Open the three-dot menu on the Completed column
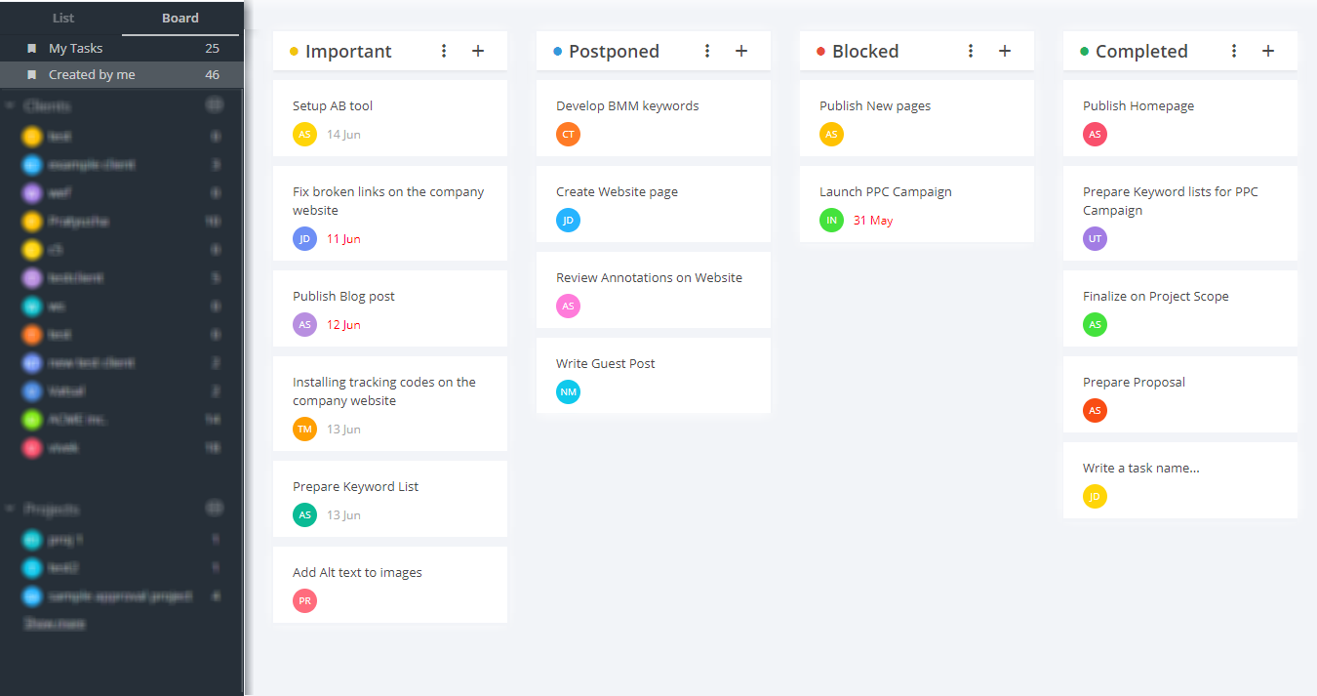Image resolution: width=1317 pixels, height=696 pixels. point(1234,50)
